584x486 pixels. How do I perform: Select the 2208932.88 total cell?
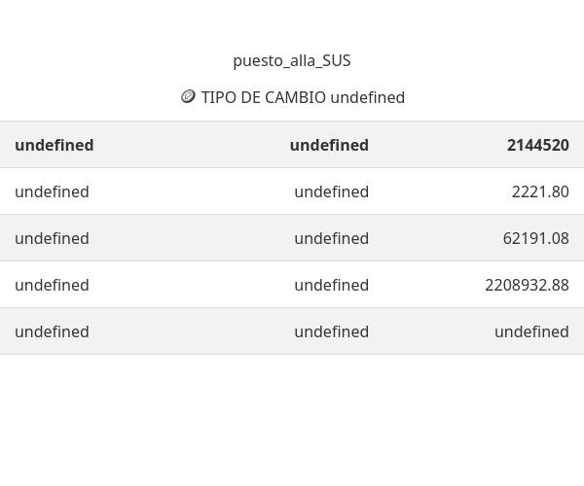pyautogui.click(x=527, y=285)
